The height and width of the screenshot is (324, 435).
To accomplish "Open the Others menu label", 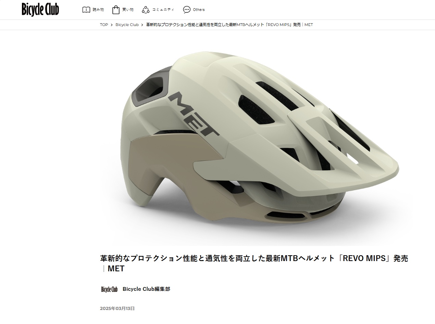I will pyautogui.click(x=199, y=10).
